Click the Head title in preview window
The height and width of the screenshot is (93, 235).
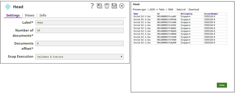pyautogui.click(x=136, y=4)
